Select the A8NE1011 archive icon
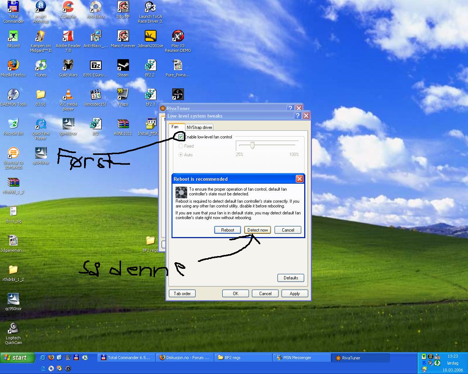 (123, 127)
